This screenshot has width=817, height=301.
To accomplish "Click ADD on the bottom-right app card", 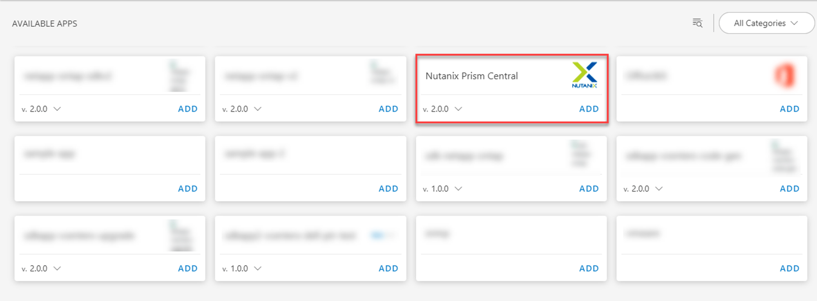I will (789, 268).
